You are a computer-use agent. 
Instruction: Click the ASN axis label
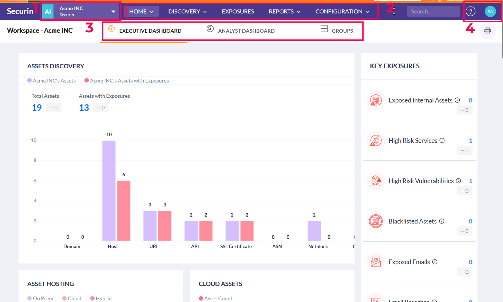pyautogui.click(x=277, y=246)
